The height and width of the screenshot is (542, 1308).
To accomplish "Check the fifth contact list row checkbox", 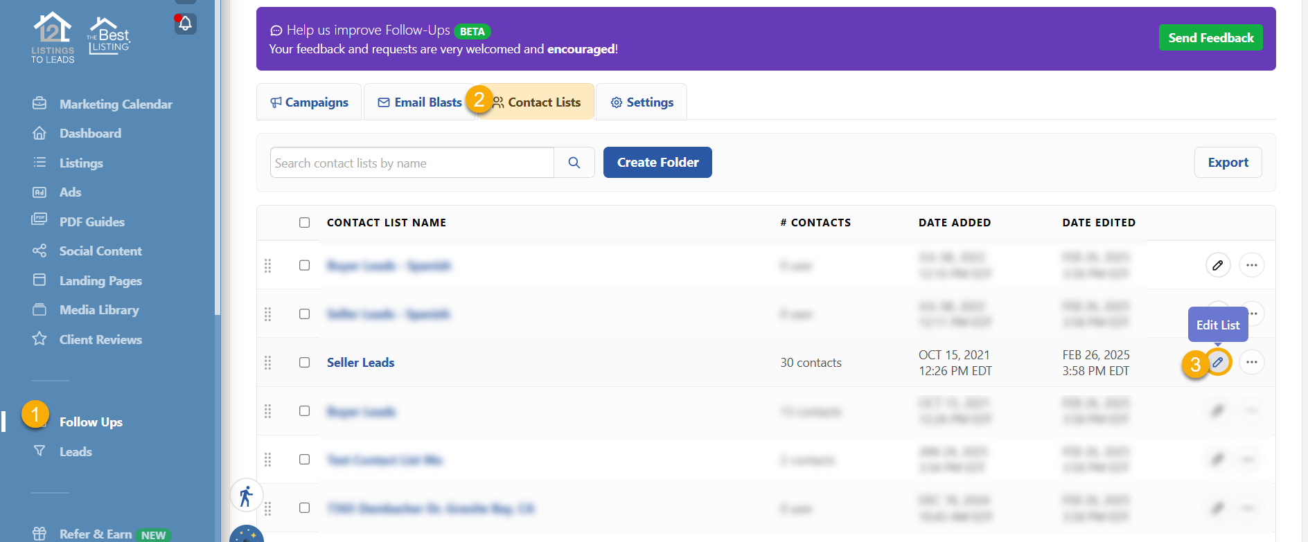I will pyautogui.click(x=304, y=459).
